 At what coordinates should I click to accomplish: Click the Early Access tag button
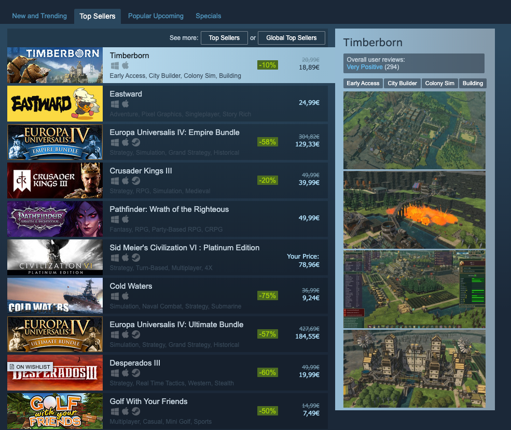[363, 83]
